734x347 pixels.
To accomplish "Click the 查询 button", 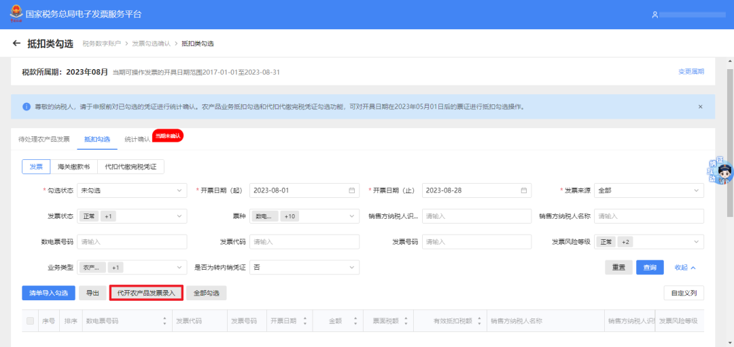I will pos(650,268).
